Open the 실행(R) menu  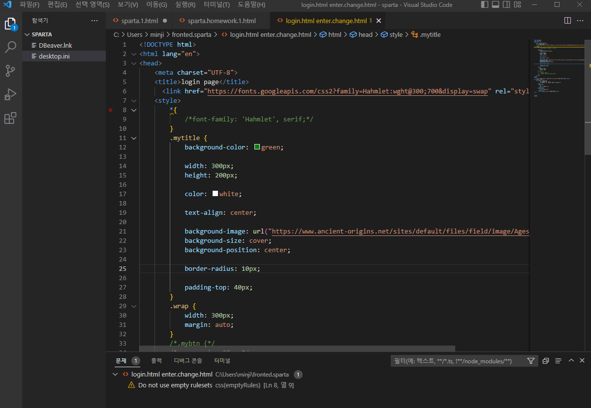point(185,5)
